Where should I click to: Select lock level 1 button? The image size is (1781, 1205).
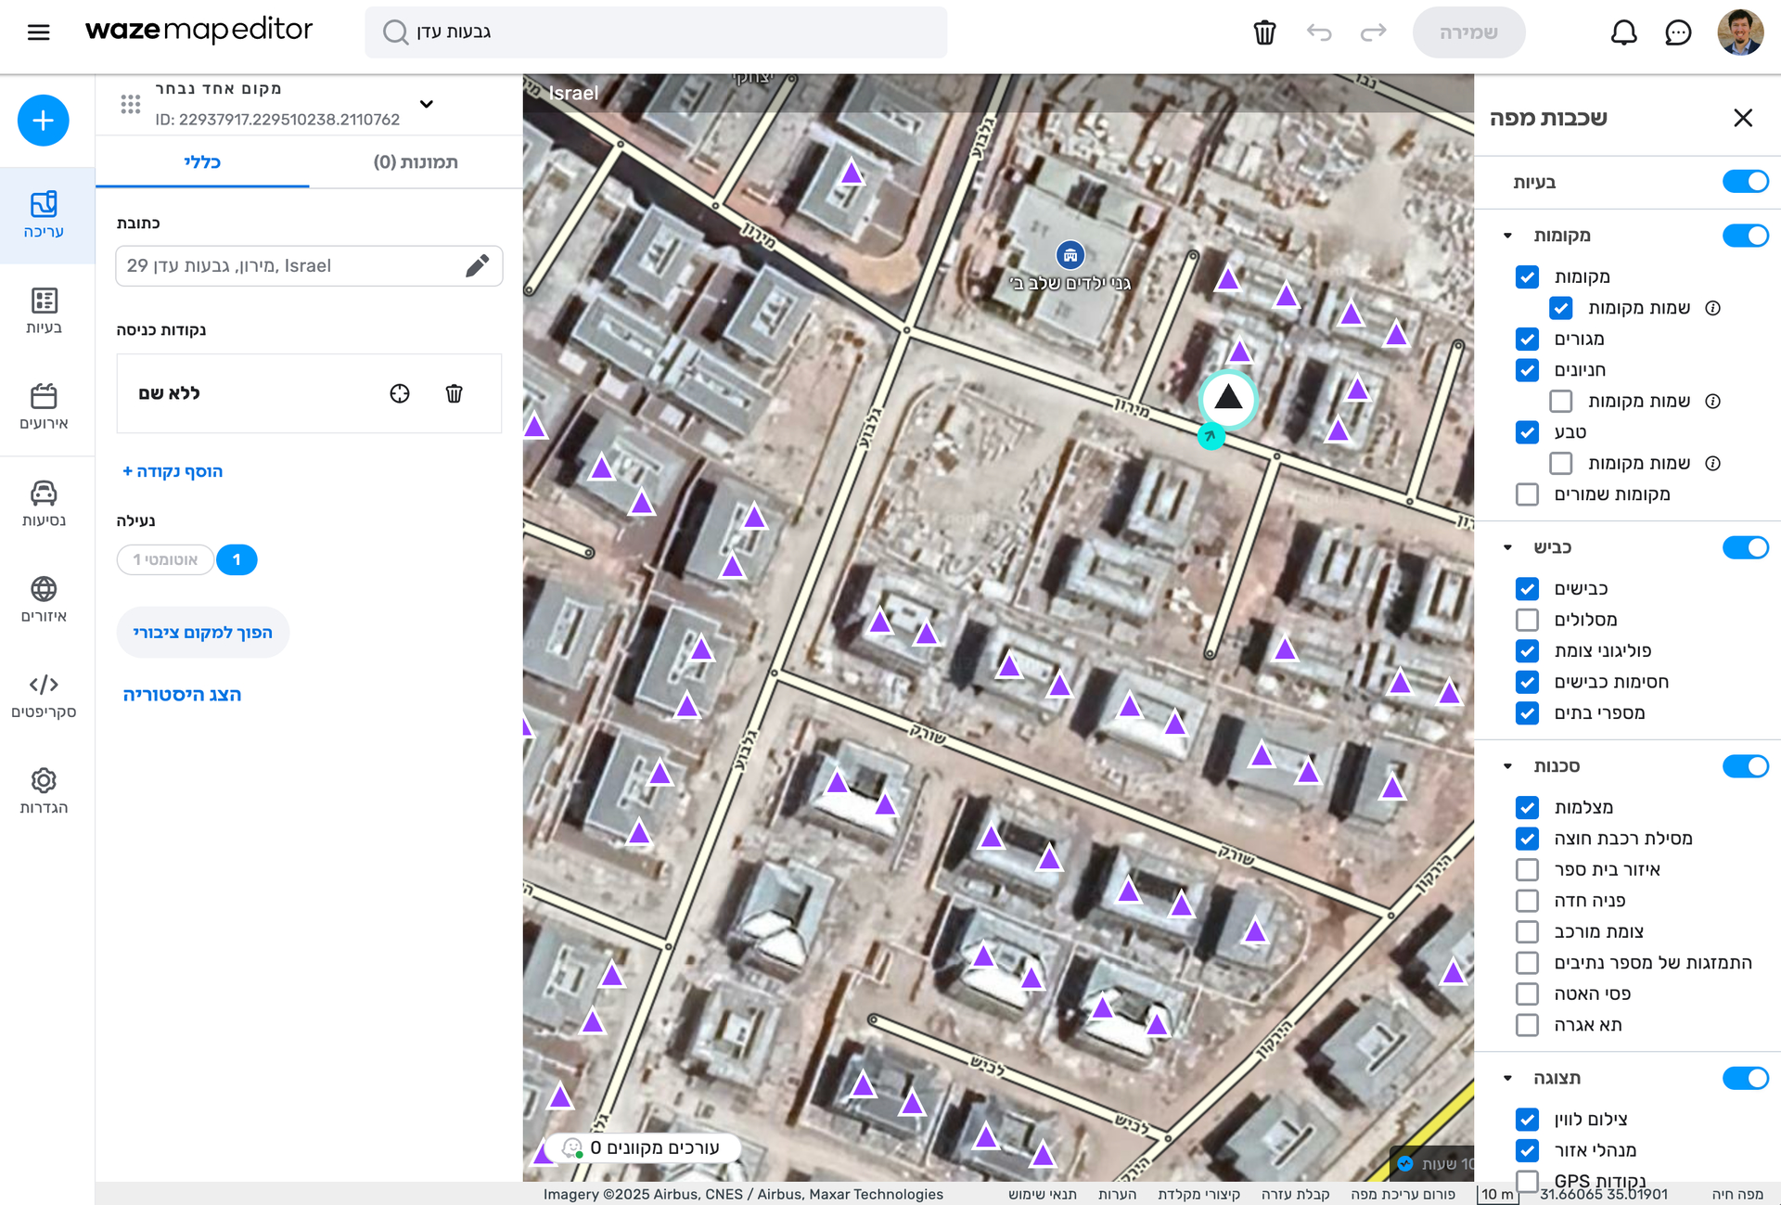click(x=237, y=560)
